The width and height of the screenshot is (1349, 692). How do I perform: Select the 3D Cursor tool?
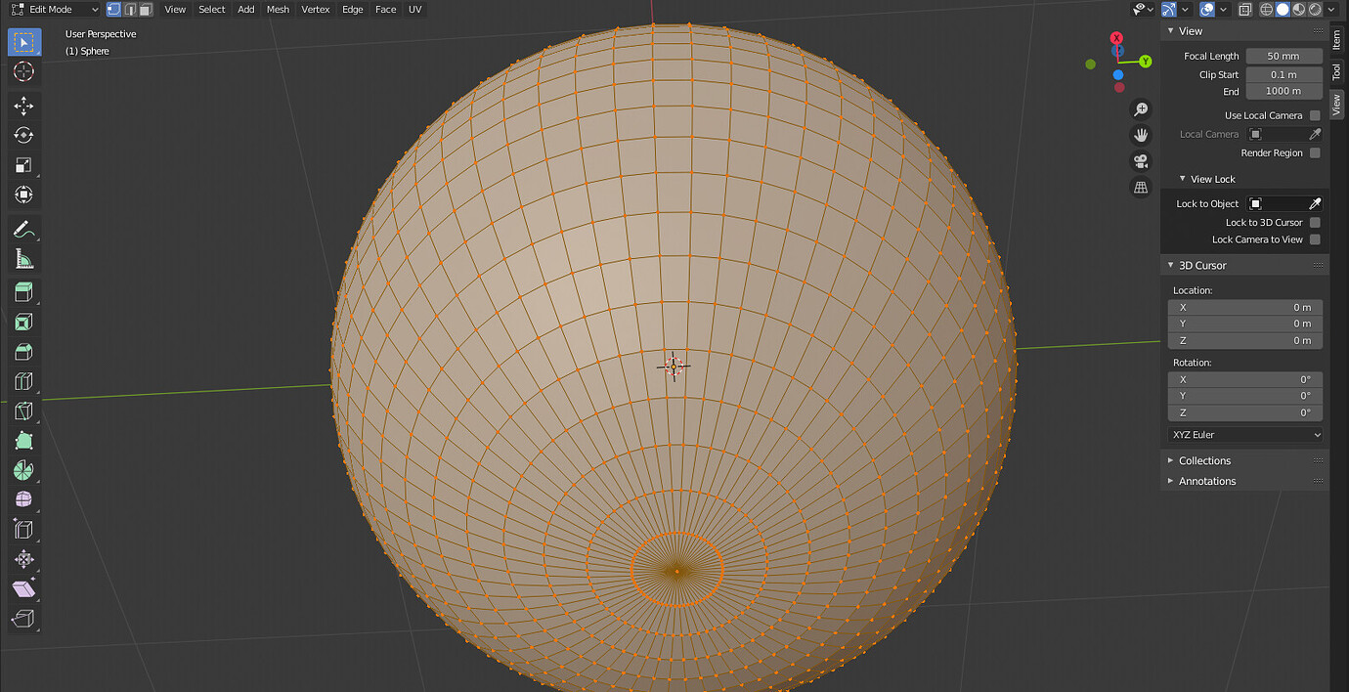click(23, 71)
